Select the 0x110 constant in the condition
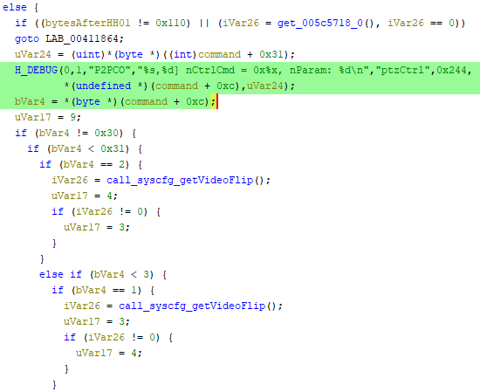480x392 pixels. tap(170, 23)
